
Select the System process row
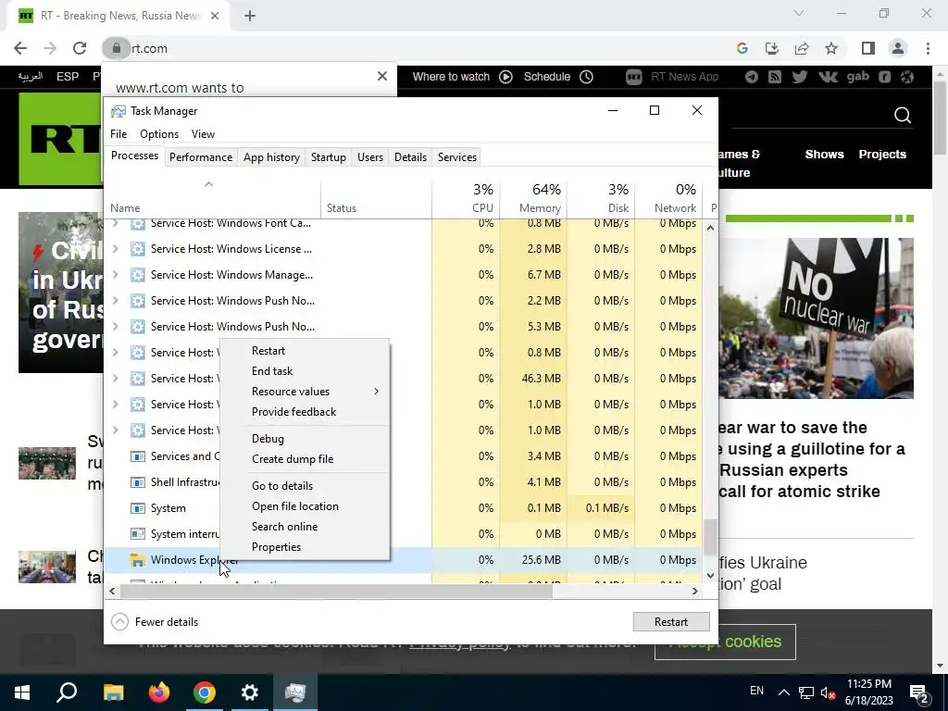point(404,508)
